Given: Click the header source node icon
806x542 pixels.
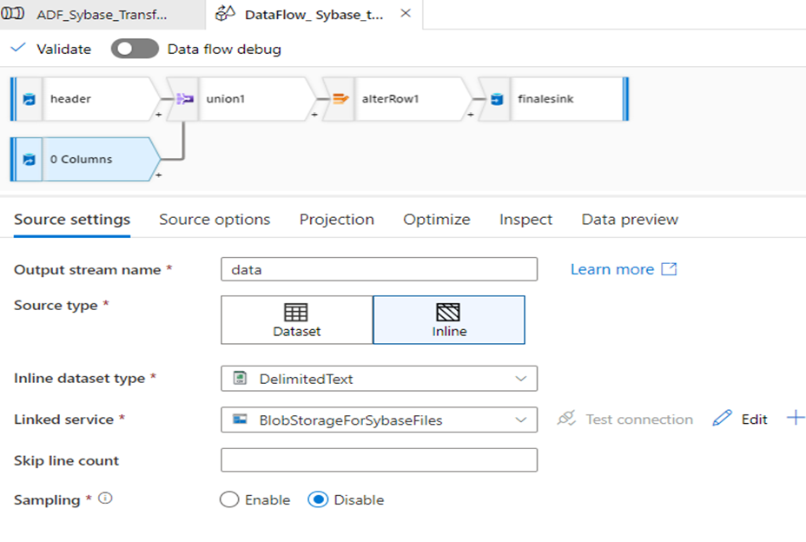Looking at the screenshot, I should pos(29,99).
